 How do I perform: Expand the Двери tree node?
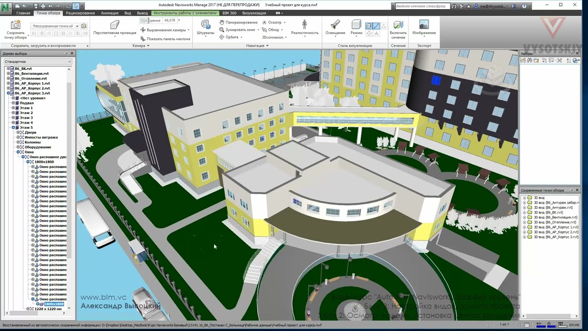(18, 132)
